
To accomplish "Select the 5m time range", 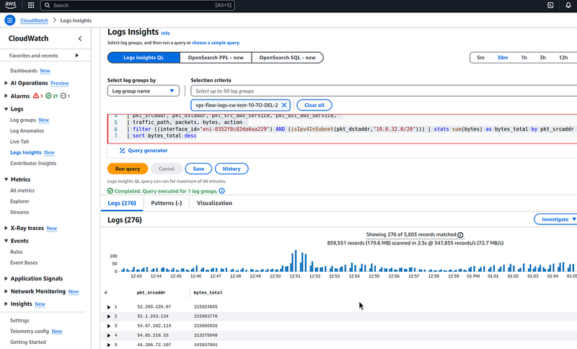I will 480,58.
